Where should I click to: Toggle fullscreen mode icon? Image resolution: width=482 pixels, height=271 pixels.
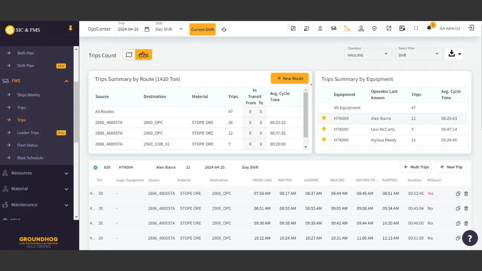pos(416,28)
